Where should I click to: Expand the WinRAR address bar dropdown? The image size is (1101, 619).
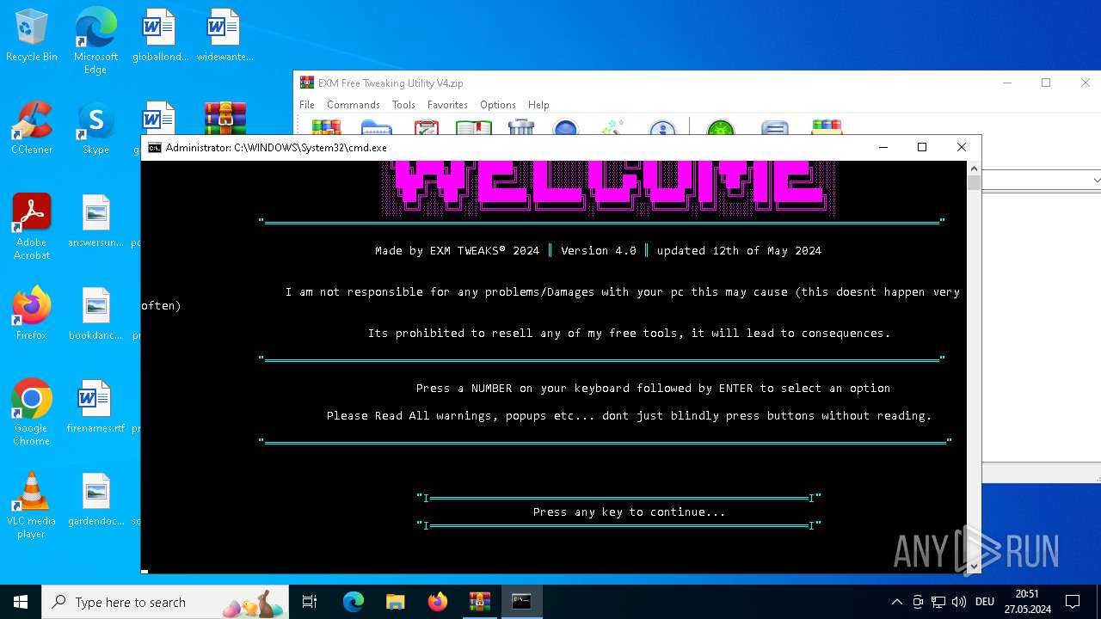tap(1096, 181)
